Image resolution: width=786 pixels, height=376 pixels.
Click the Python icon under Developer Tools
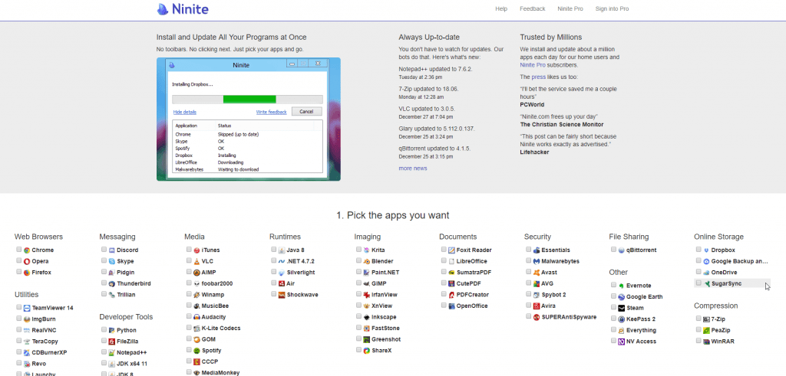(x=112, y=331)
